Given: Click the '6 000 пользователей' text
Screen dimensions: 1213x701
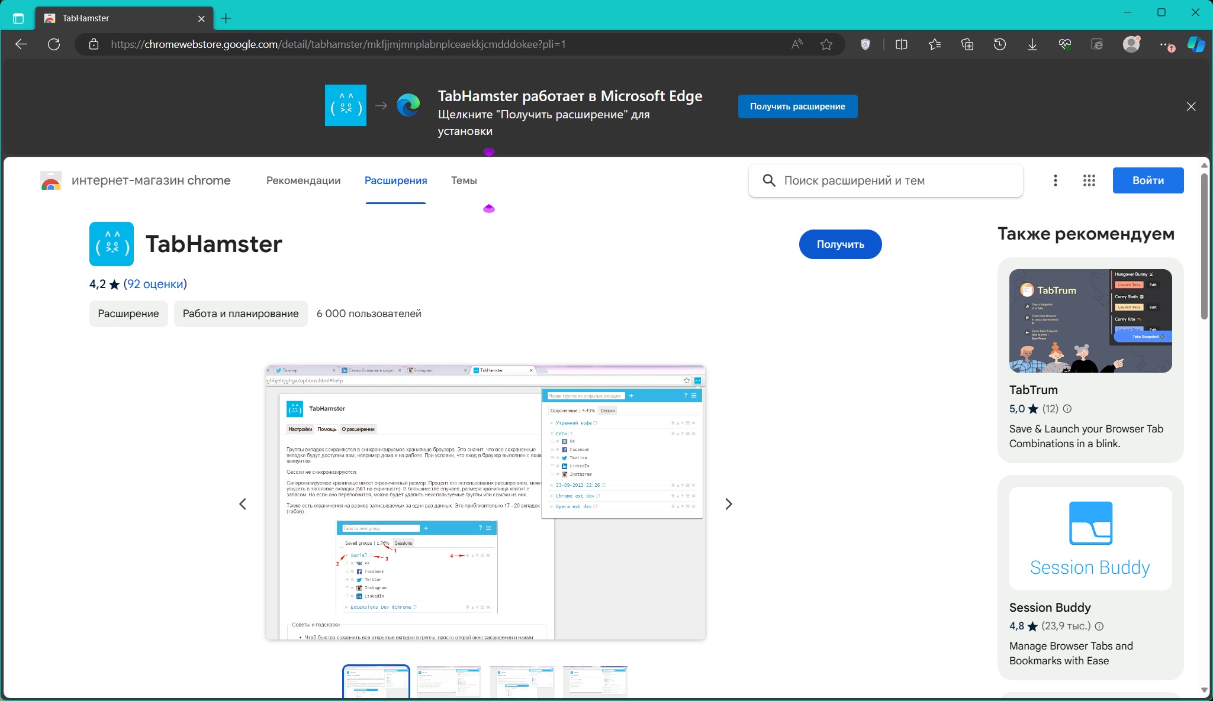Looking at the screenshot, I should click(369, 314).
